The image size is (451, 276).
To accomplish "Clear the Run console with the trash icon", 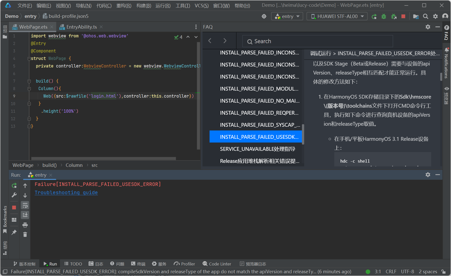I will coord(25,234).
